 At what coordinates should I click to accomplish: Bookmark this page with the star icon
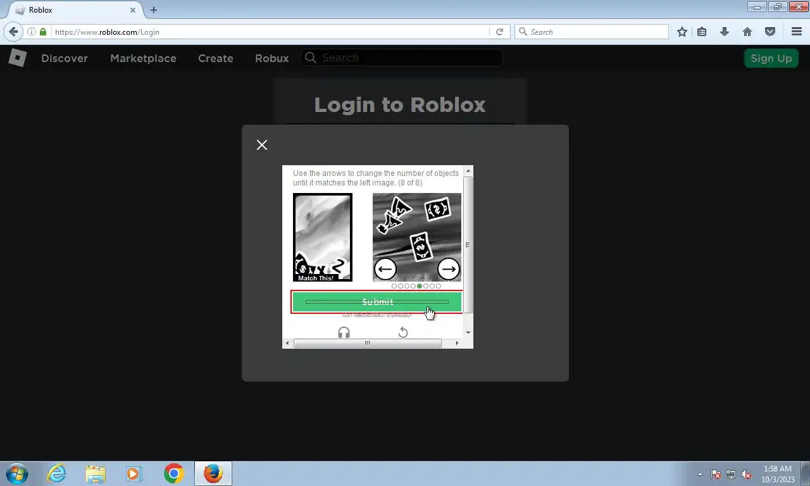pyautogui.click(x=682, y=32)
